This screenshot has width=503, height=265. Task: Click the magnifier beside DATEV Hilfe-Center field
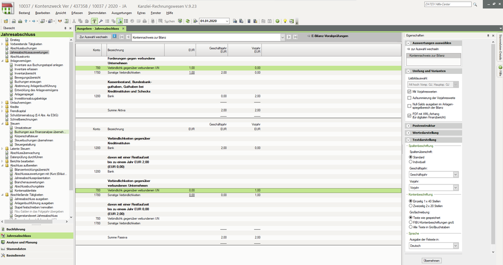[x=475, y=5]
